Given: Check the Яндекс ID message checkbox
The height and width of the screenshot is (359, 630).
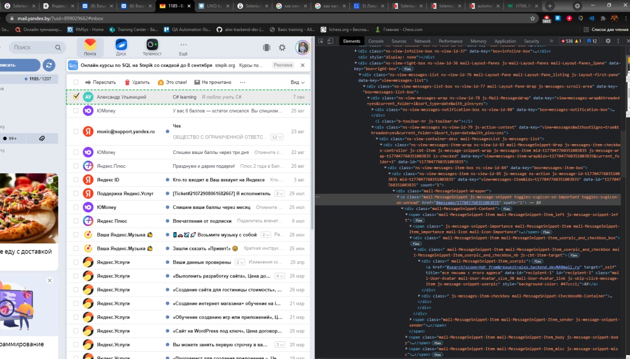Looking at the screenshot, I should click(76, 179).
